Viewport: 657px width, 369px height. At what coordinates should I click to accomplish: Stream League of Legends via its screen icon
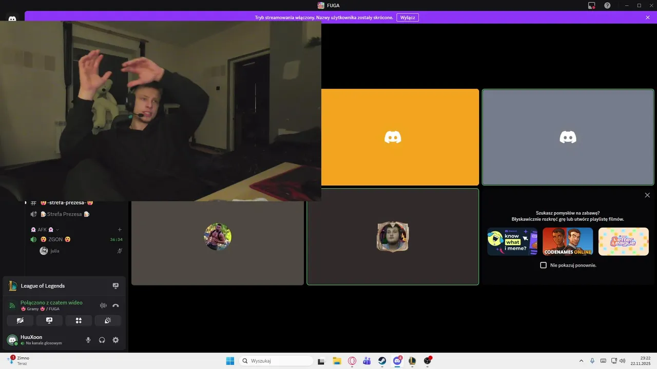[x=115, y=286]
